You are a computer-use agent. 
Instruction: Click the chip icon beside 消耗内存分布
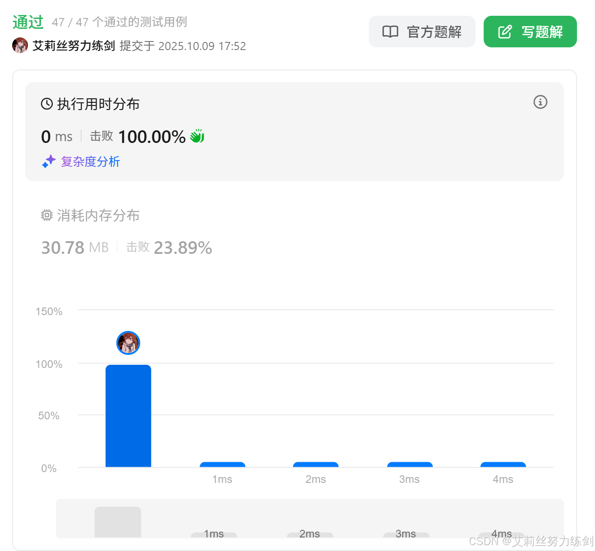47,216
